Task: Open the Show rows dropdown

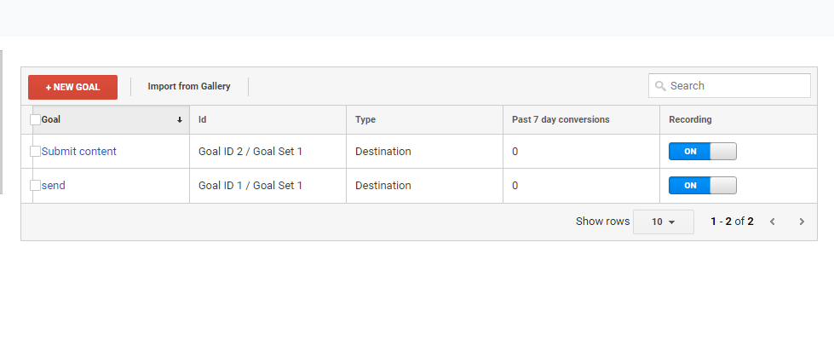Action: [x=664, y=222]
